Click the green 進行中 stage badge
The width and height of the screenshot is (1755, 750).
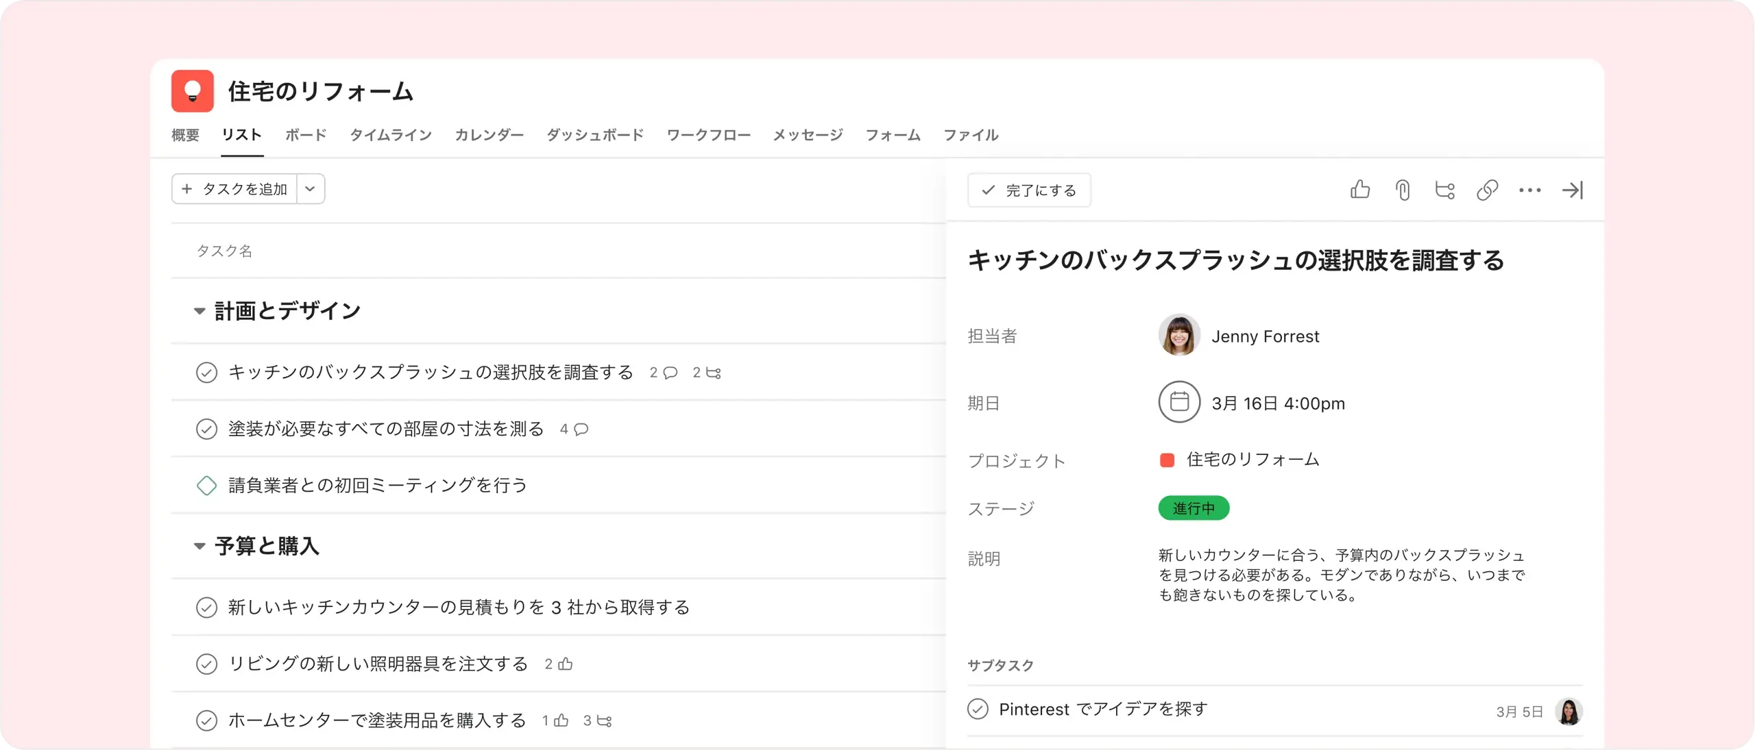1194,508
